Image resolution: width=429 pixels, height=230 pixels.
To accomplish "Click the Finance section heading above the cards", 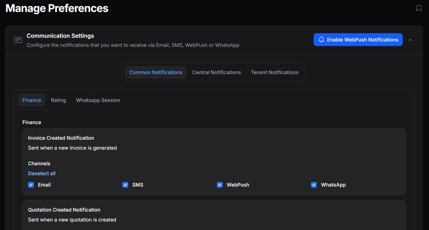I will [x=32, y=122].
